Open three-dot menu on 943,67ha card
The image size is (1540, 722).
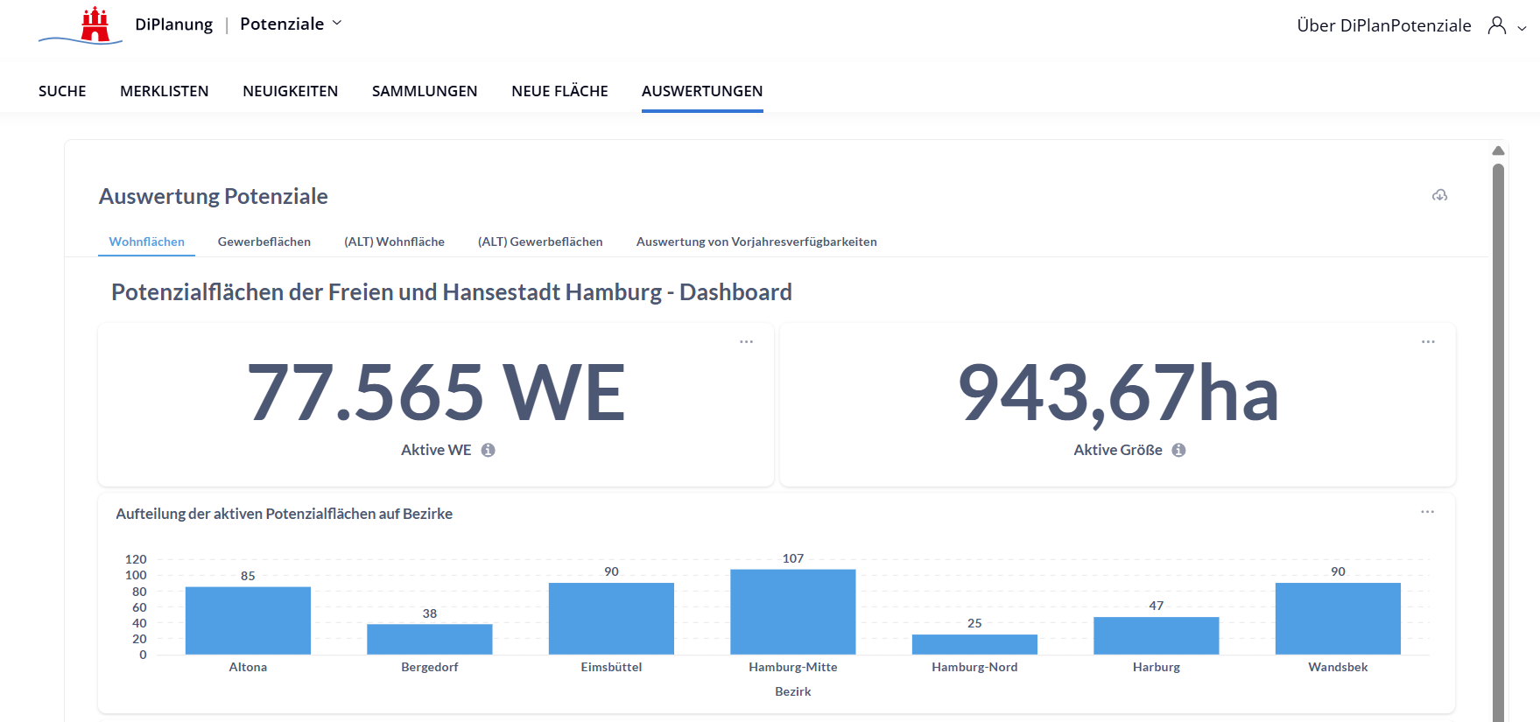1428,342
